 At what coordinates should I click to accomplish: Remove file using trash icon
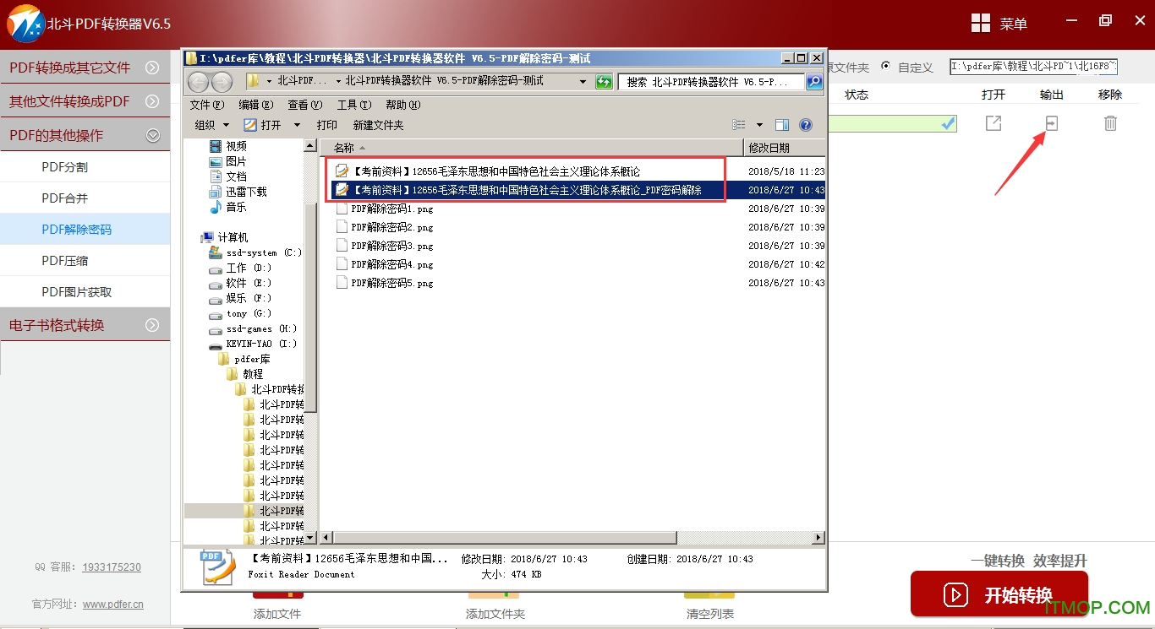[x=1110, y=123]
